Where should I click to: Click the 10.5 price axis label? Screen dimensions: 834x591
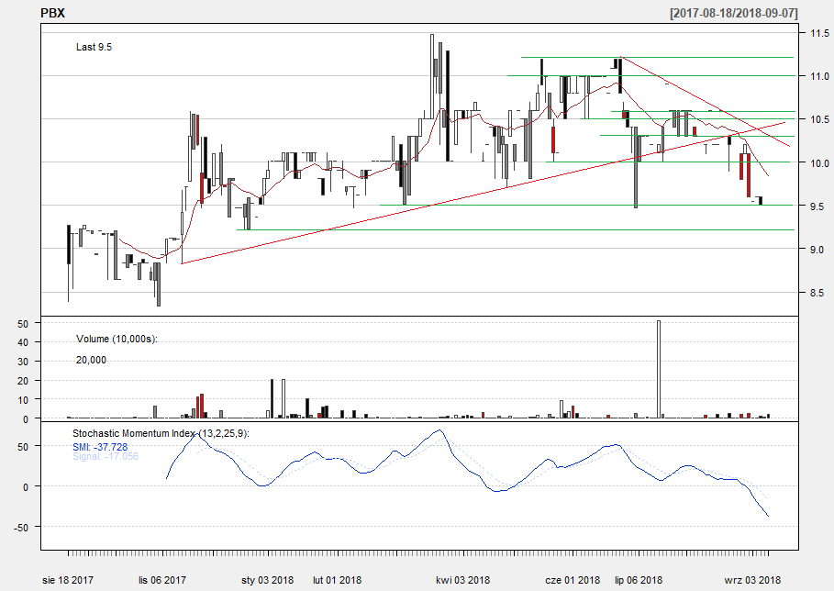coord(819,119)
